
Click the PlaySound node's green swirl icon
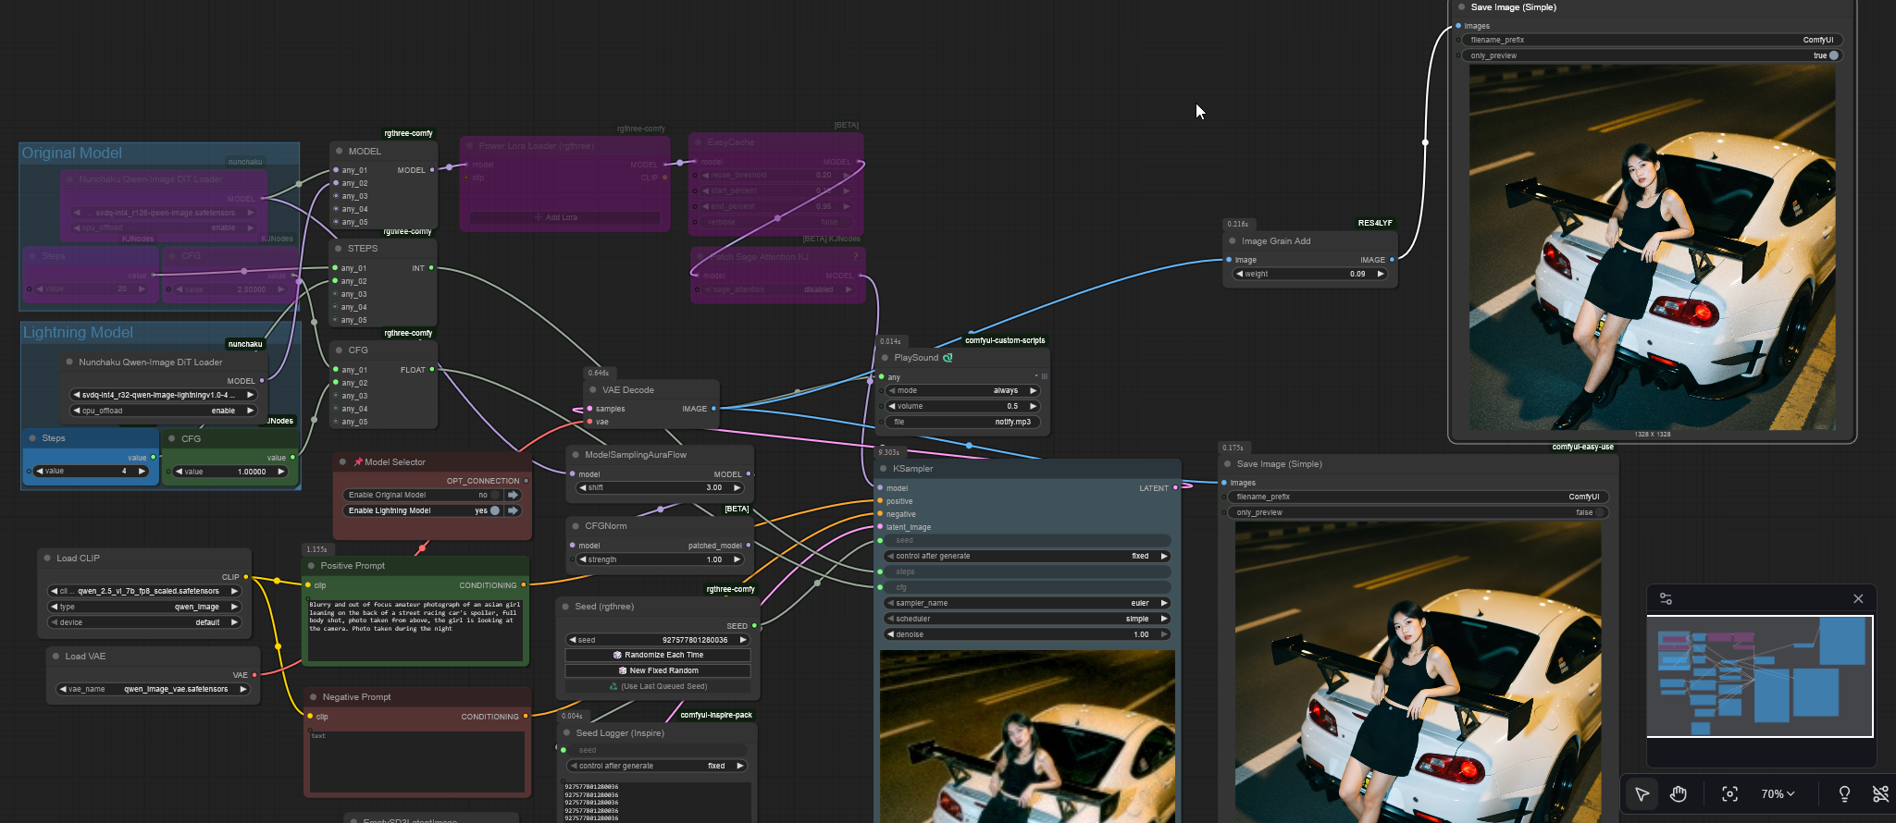click(948, 358)
